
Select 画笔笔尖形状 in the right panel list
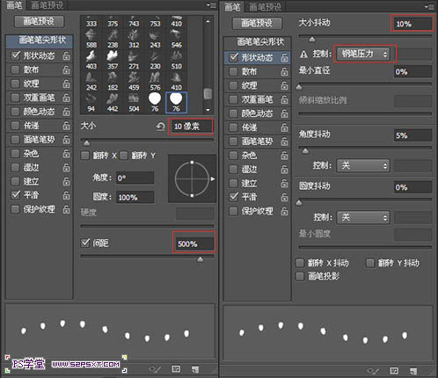260,42
